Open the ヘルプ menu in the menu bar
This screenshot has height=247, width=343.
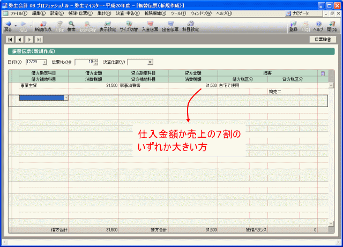pyautogui.click(x=224, y=13)
